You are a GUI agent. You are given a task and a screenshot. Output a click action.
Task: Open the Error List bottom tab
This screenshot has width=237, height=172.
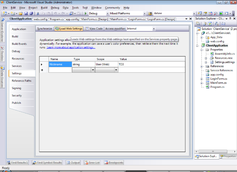pyautogui.click(x=92, y=163)
